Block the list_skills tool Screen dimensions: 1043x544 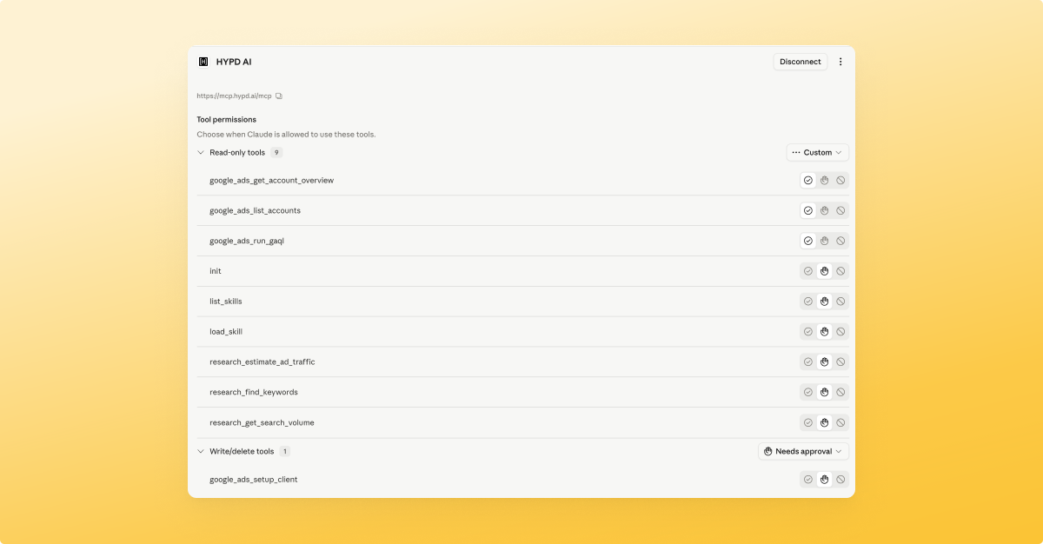(x=840, y=302)
